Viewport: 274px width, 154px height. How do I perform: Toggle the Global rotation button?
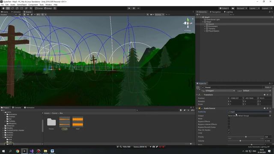point(48,9)
